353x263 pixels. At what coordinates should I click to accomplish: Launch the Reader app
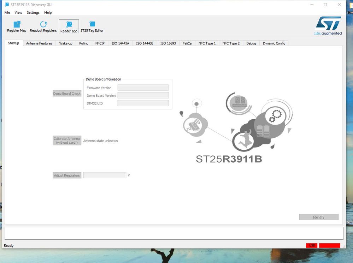pos(69,26)
